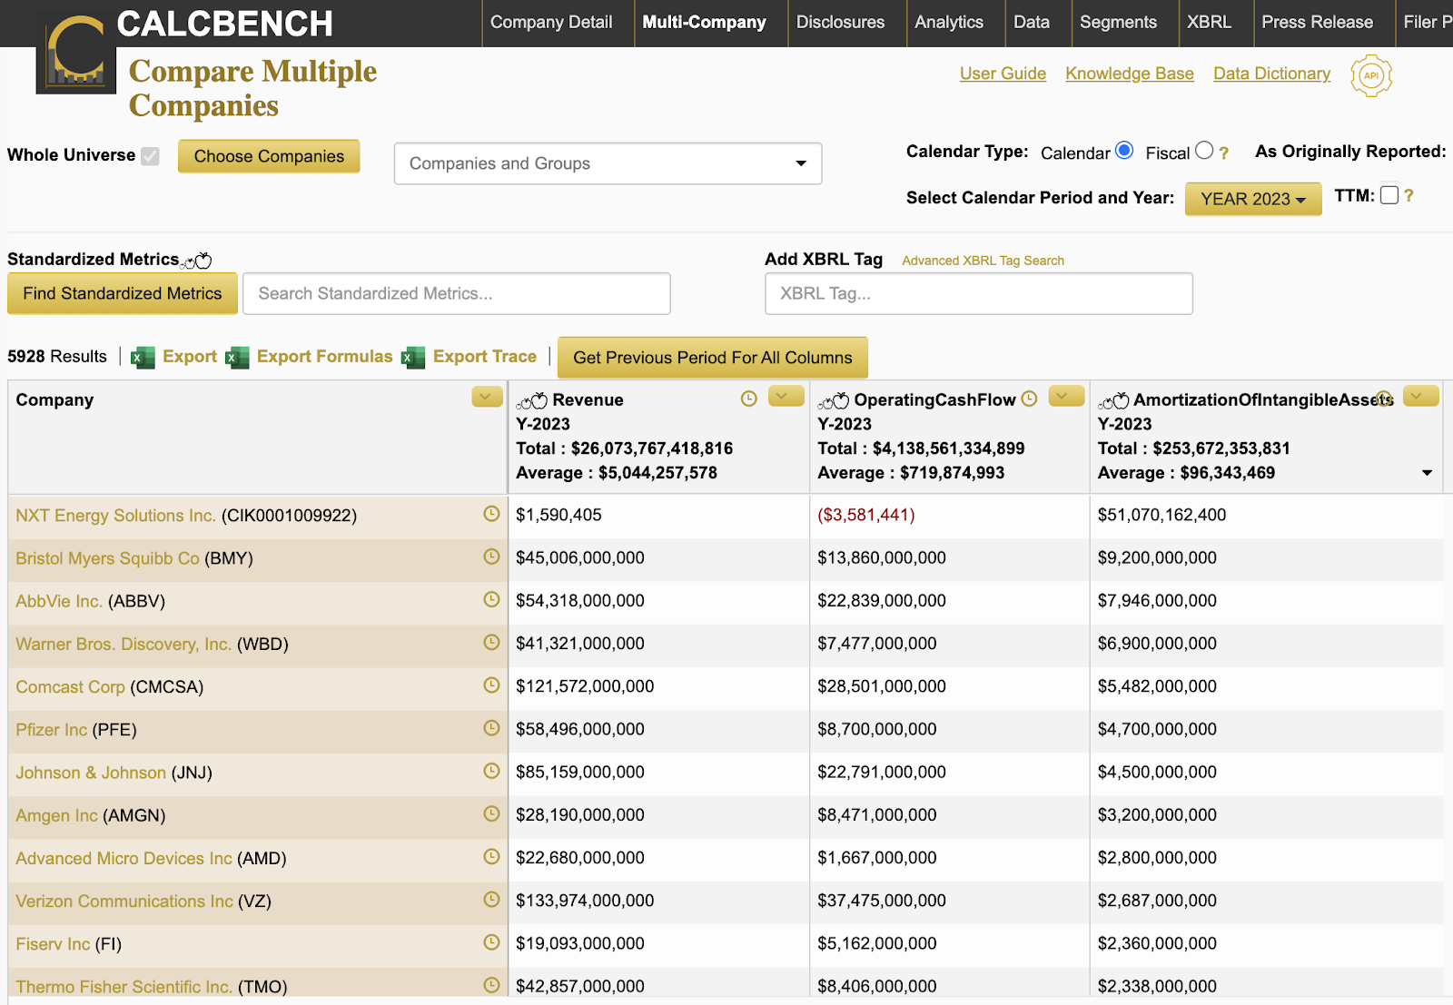The height and width of the screenshot is (1005, 1453).
Task: Open the OperatingCashFlow column dropdown arrow
Action: 1067,396
